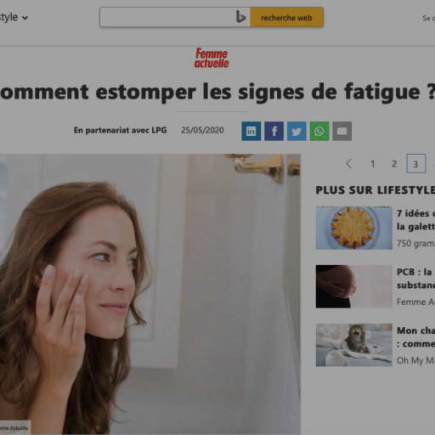Expand the Lifestyle dropdown chevron

[25, 18]
